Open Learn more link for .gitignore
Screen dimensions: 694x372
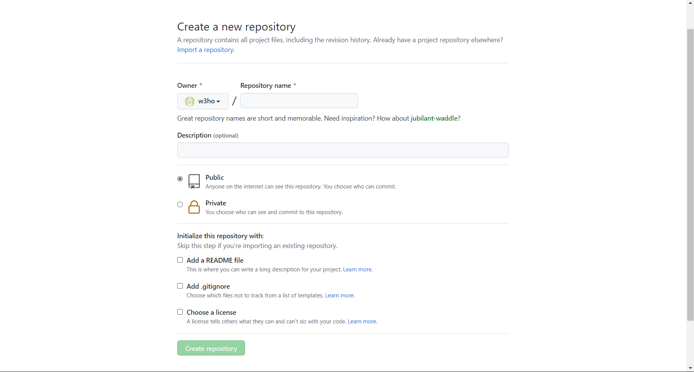point(340,295)
